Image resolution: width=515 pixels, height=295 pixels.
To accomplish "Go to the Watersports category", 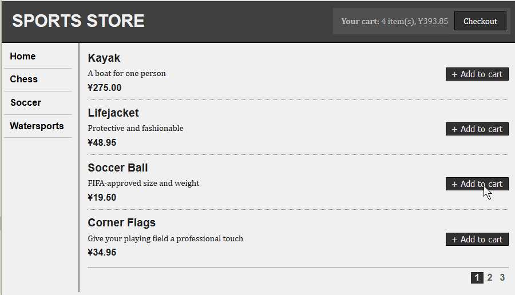I will 37,126.
